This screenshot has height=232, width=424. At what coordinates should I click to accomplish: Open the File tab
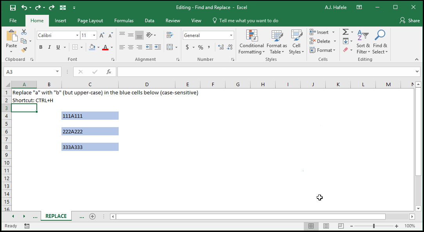coord(13,21)
